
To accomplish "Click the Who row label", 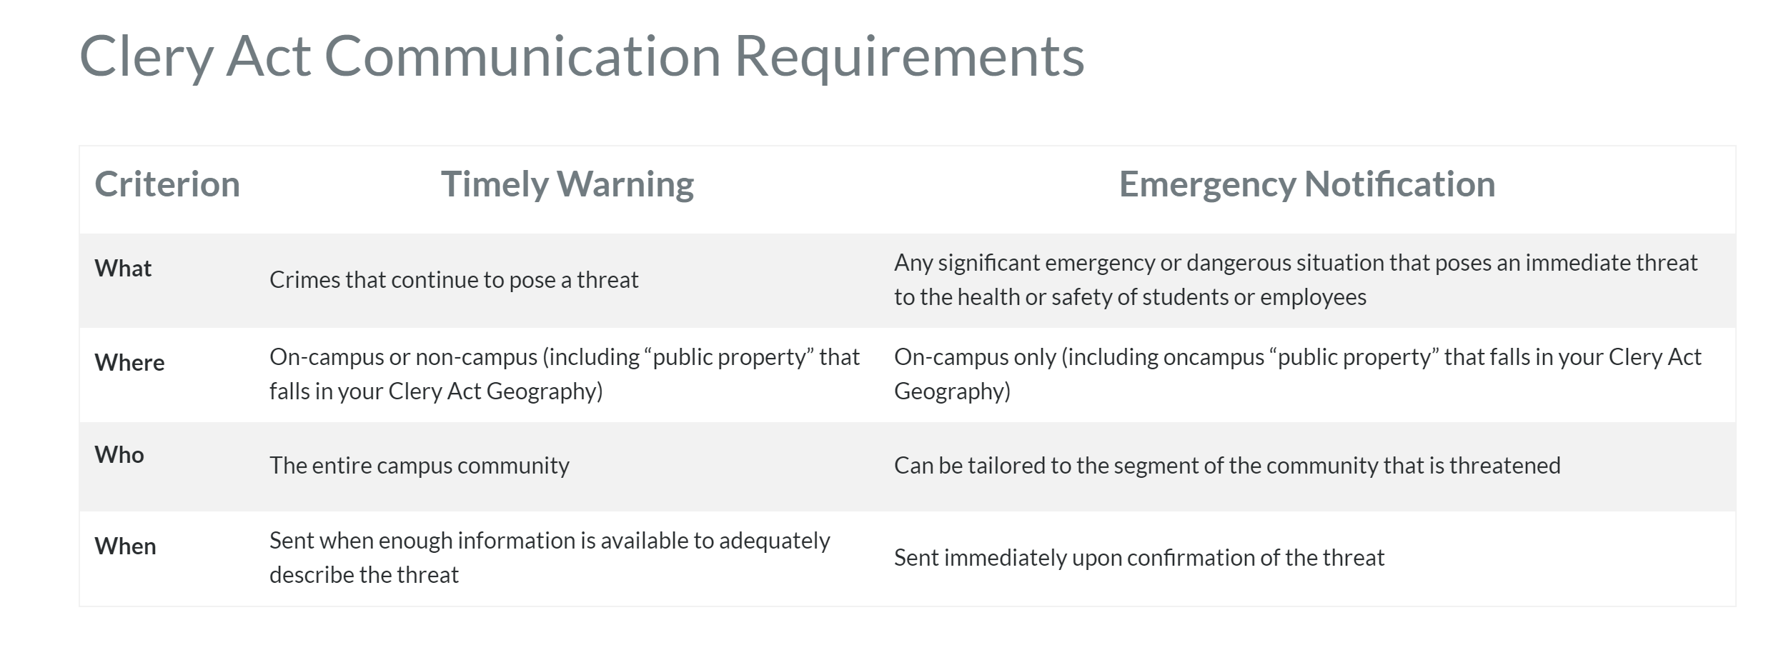I will [119, 455].
